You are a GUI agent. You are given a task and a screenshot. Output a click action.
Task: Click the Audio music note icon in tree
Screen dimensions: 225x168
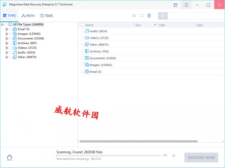14,53
